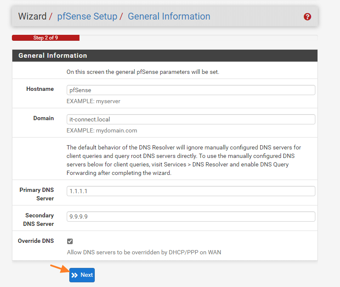Click the Secondary DNS Server input
The height and width of the screenshot is (287, 340).
coord(191,217)
